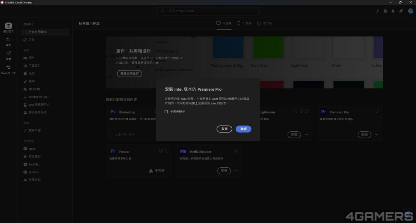The image size is (416, 223).
Task: Open the notifications bell icon
Action: pos(393,11)
